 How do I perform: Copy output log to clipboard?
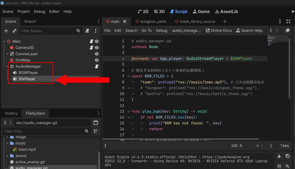click(x=288, y=156)
